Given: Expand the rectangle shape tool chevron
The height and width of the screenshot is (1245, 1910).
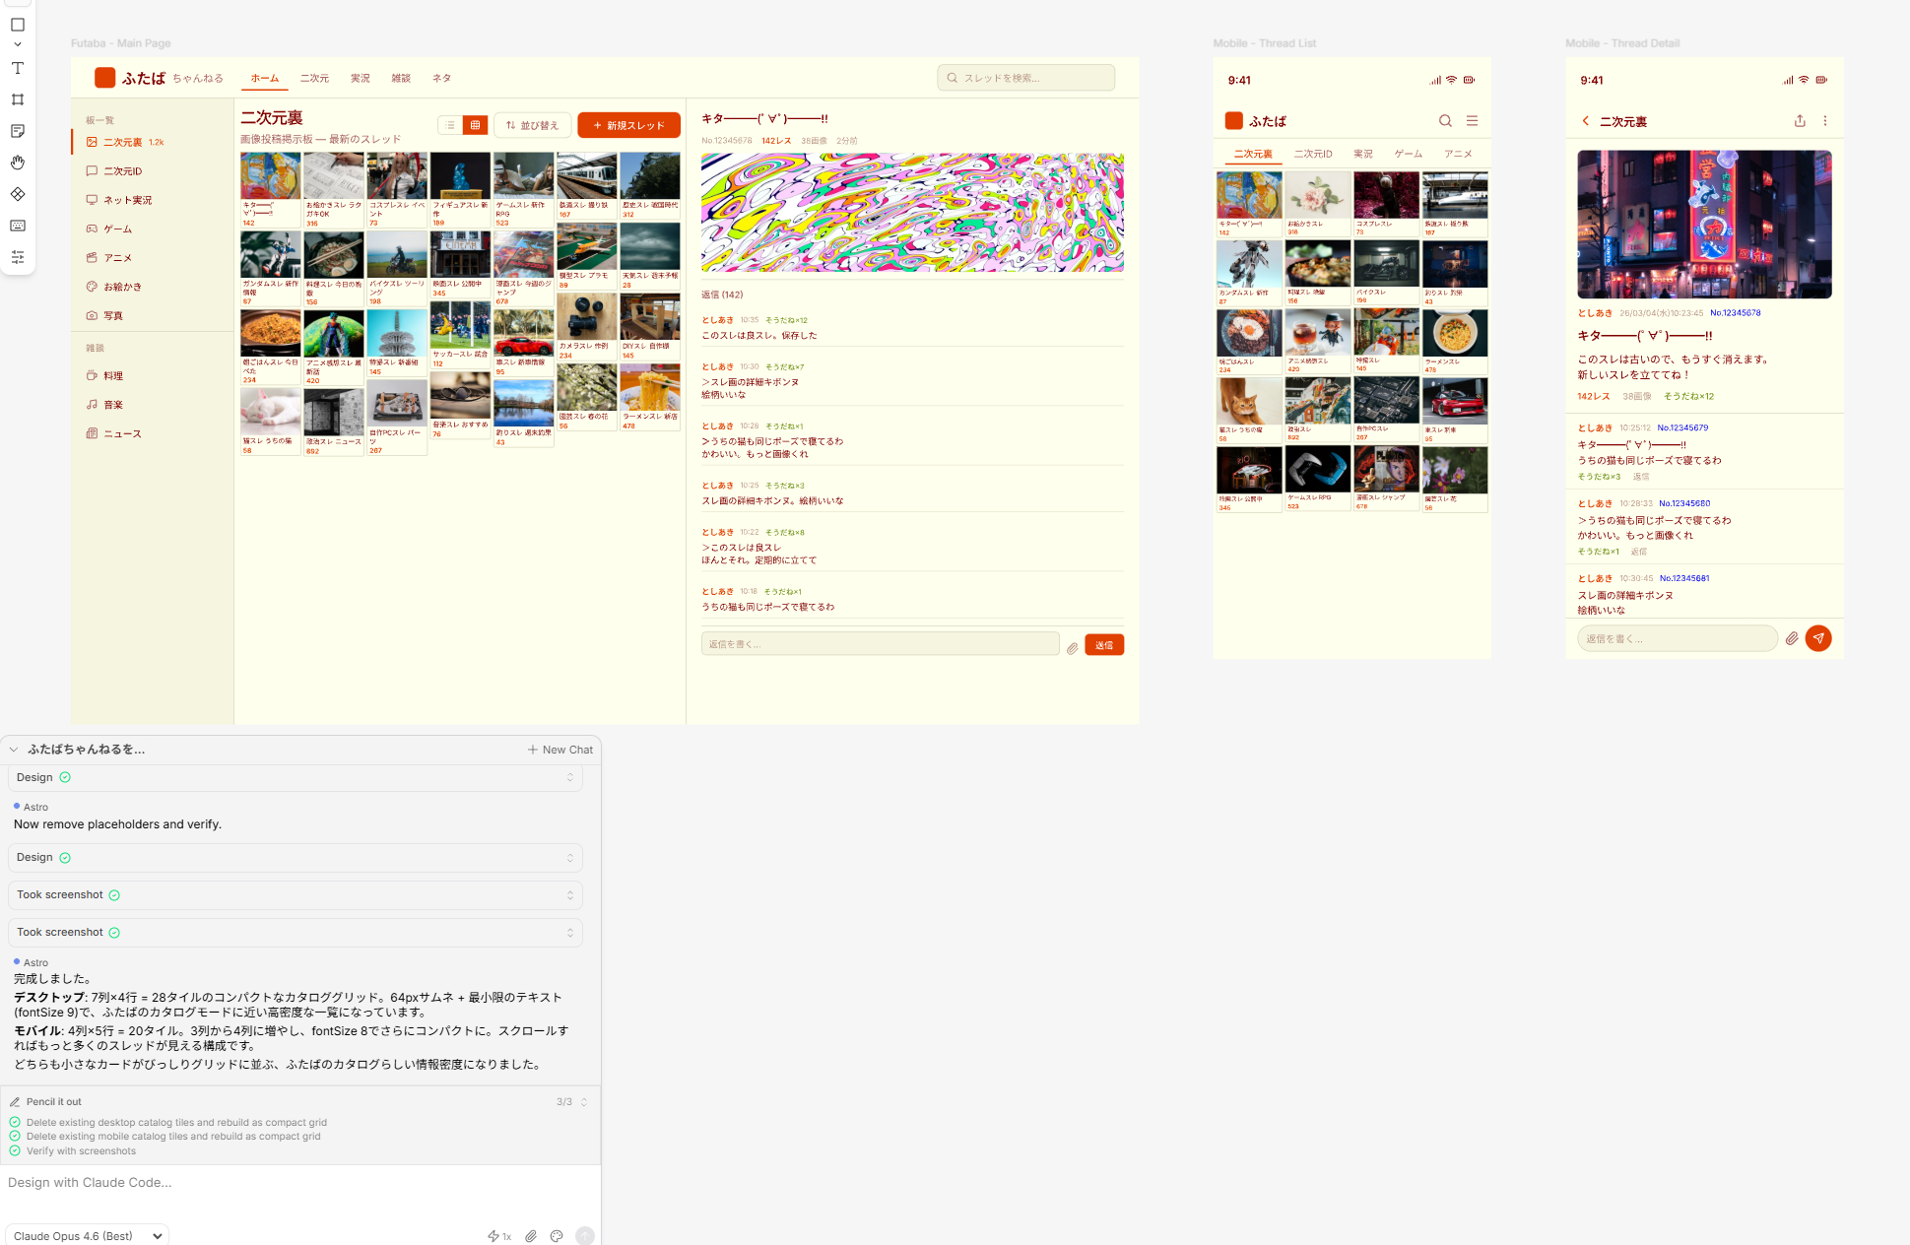Looking at the screenshot, I should 18,44.
